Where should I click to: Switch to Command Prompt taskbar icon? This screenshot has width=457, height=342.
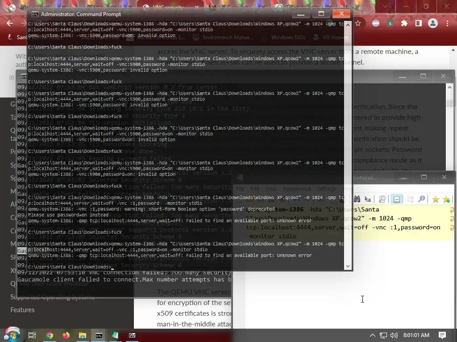point(99,335)
